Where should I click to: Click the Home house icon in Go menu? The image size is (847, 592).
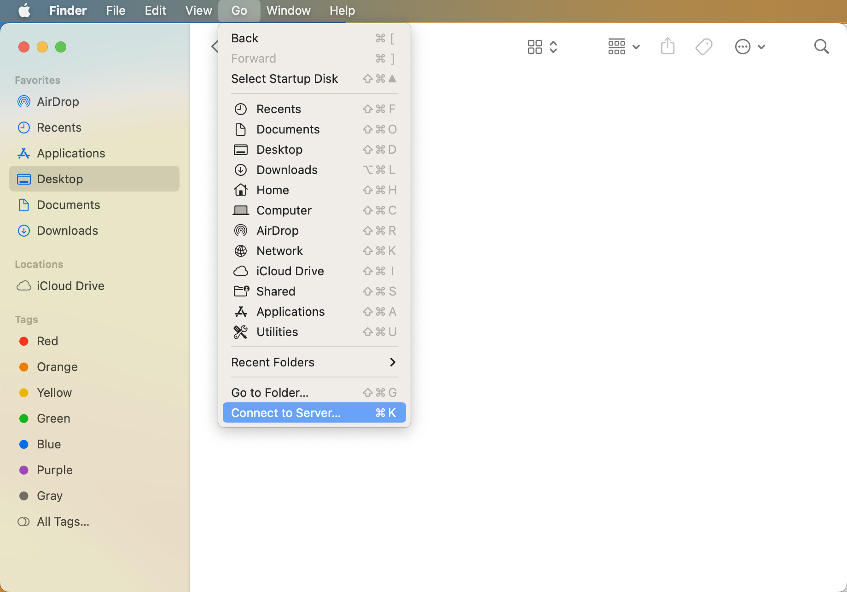pyautogui.click(x=241, y=190)
